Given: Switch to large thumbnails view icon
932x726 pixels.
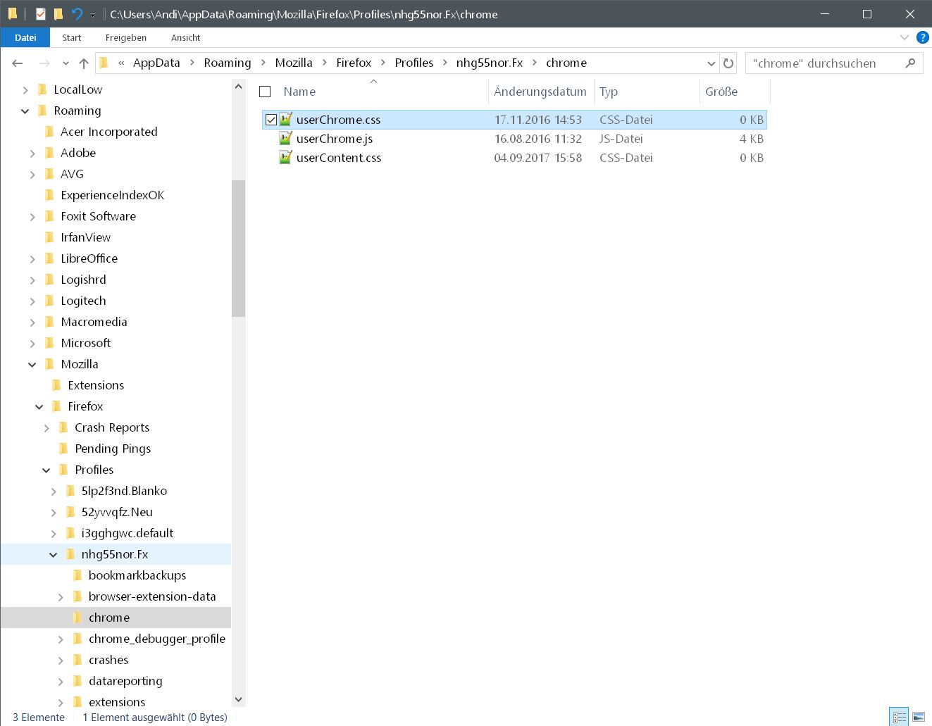Looking at the screenshot, I should [919, 717].
